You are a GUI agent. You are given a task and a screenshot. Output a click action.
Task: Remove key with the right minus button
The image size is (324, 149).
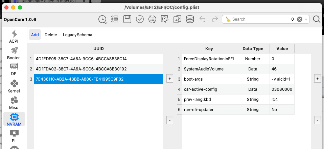click(318, 120)
